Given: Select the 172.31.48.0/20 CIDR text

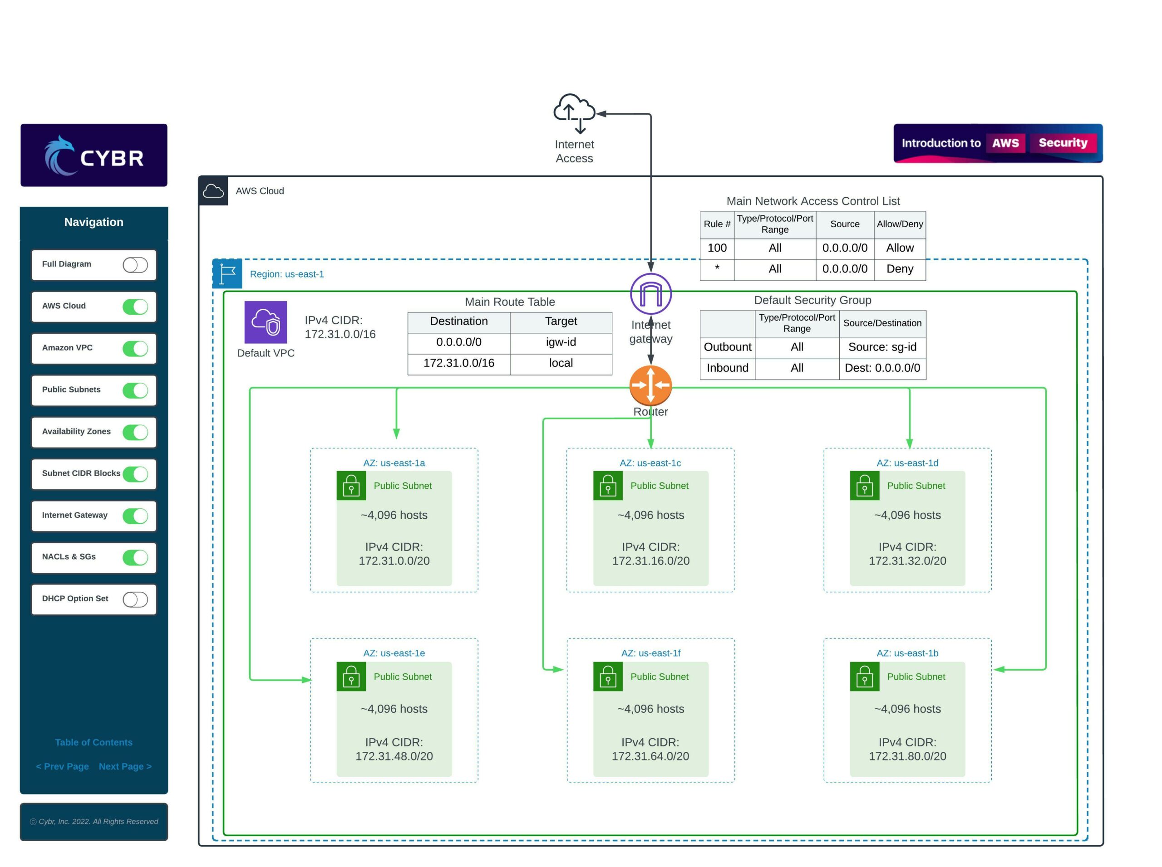Looking at the screenshot, I should (394, 756).
